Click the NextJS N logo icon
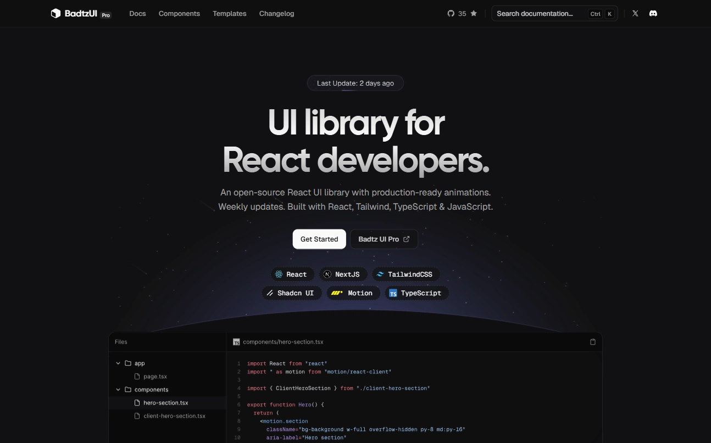This screenshot has width=711, height=443. coord(327,274)
